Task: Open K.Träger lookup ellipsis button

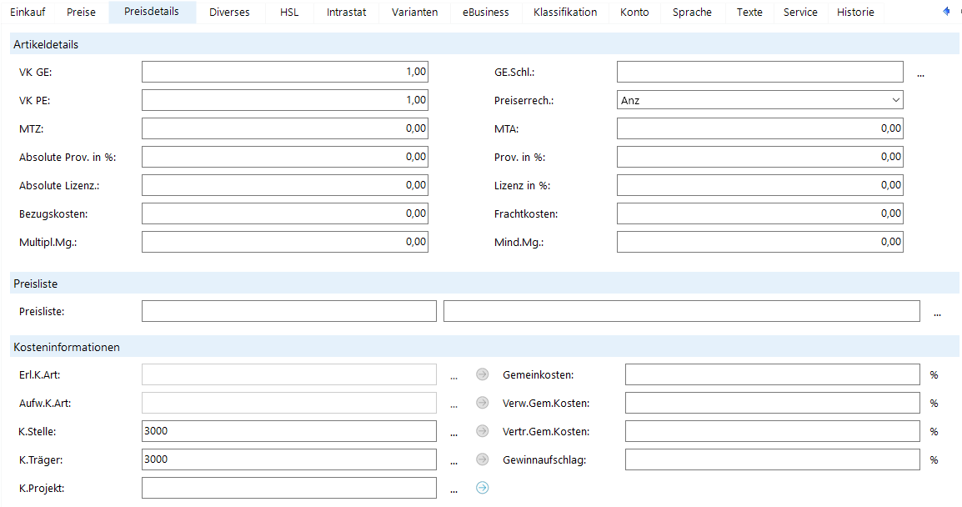Action: [x=454, y=461]
